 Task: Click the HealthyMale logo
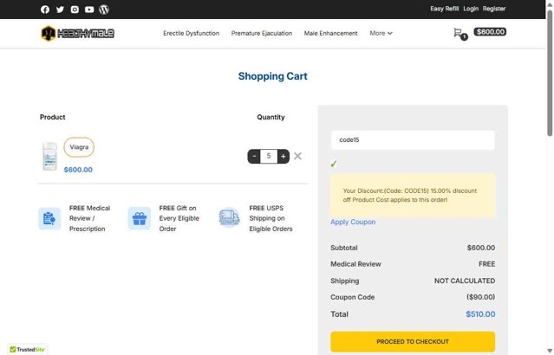pyautogui.click(x=77, y=34)
